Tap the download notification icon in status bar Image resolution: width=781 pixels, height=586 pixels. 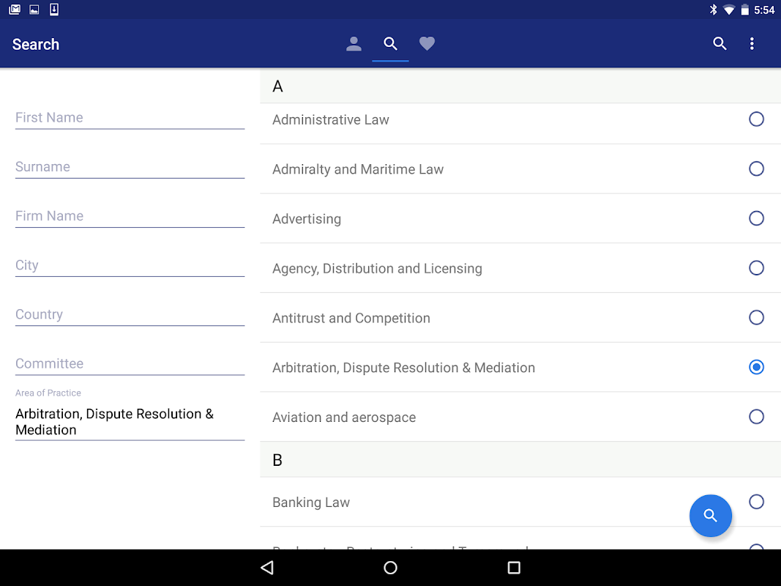53,10
